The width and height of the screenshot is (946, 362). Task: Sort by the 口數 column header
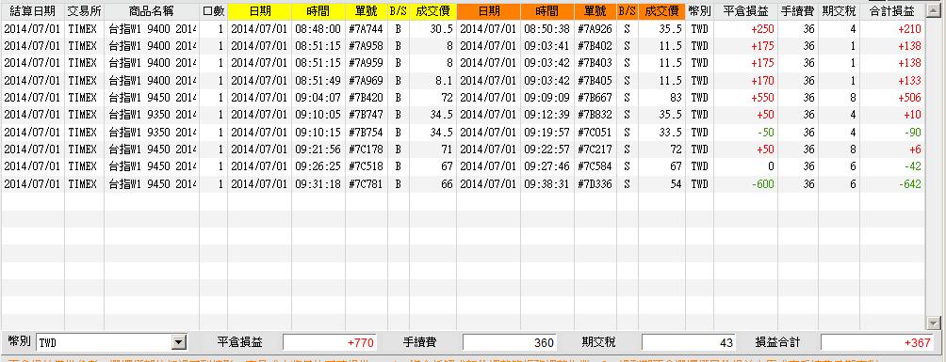pyautogui.click(x=214, y=11)
